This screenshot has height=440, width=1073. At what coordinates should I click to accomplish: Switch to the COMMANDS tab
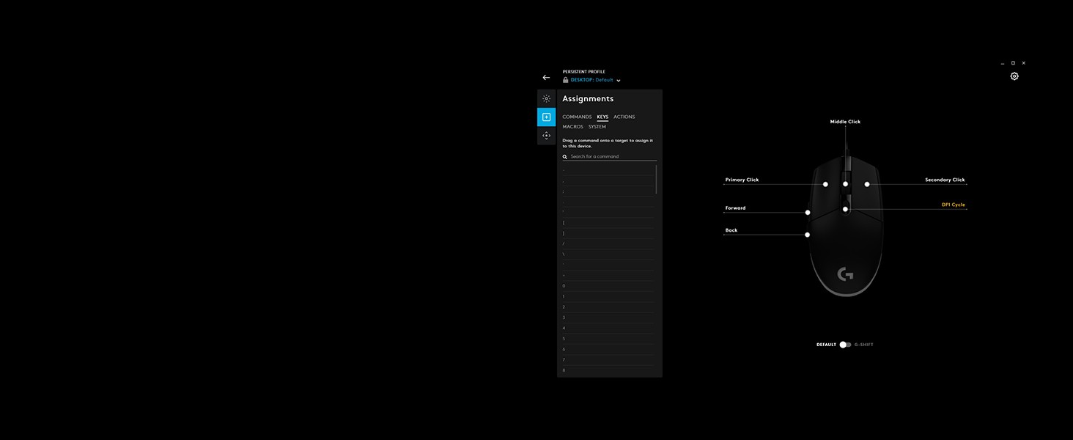(x=577, y=117)
